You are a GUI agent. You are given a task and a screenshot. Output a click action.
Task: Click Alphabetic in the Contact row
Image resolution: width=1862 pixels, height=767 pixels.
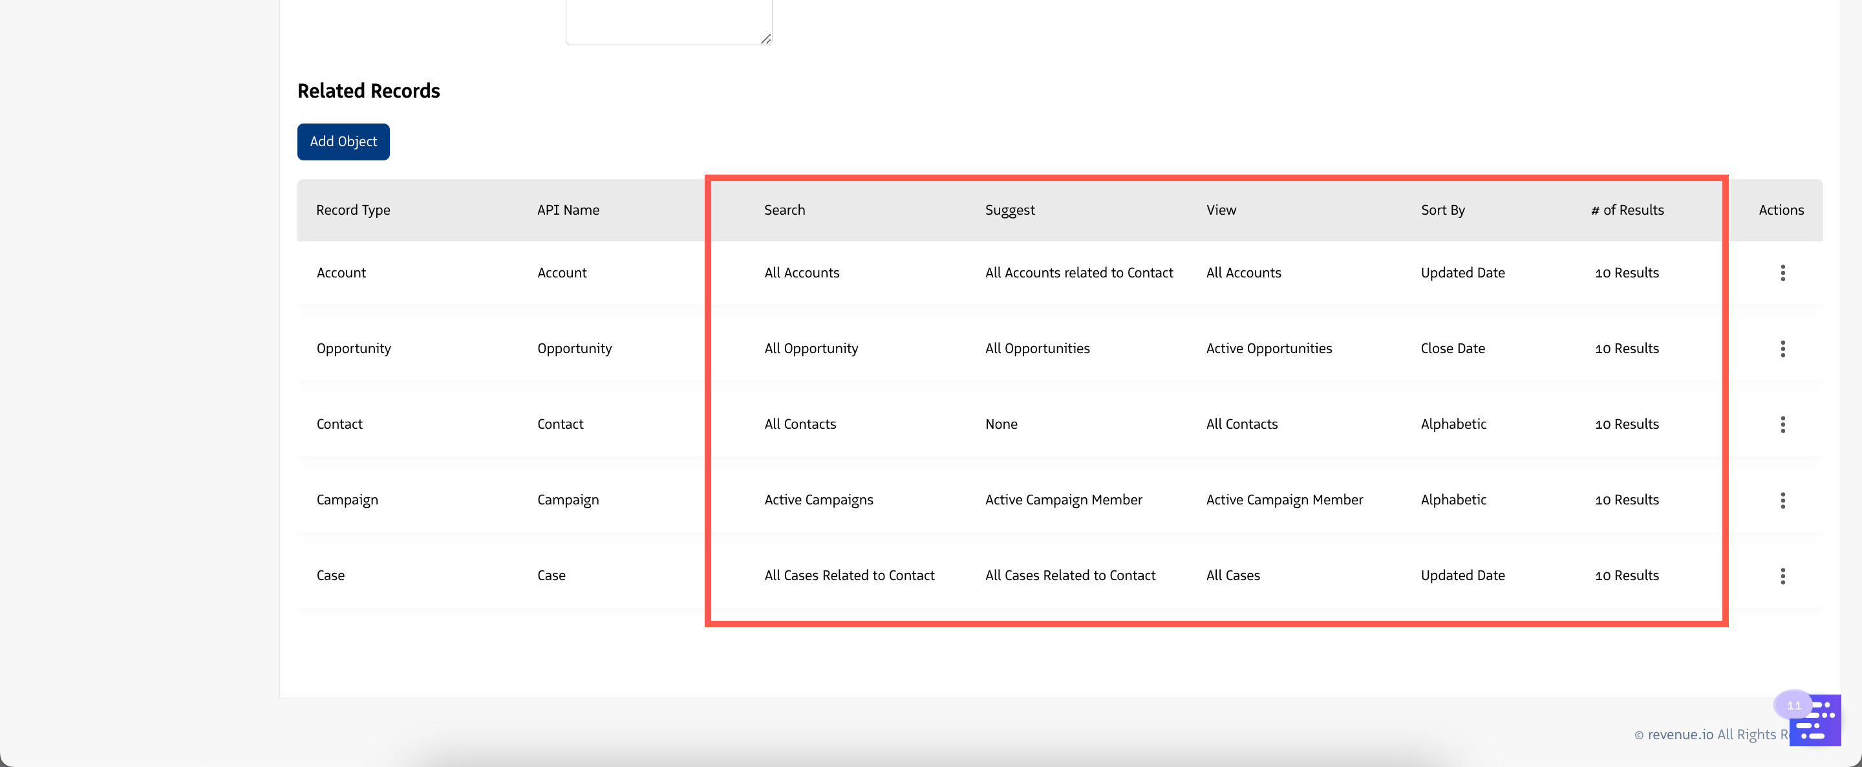click(1453, 424)
